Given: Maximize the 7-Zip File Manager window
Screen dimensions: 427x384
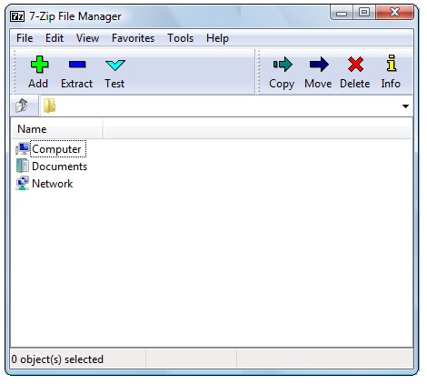Looking at the screenshot, I should click(364, 13).
